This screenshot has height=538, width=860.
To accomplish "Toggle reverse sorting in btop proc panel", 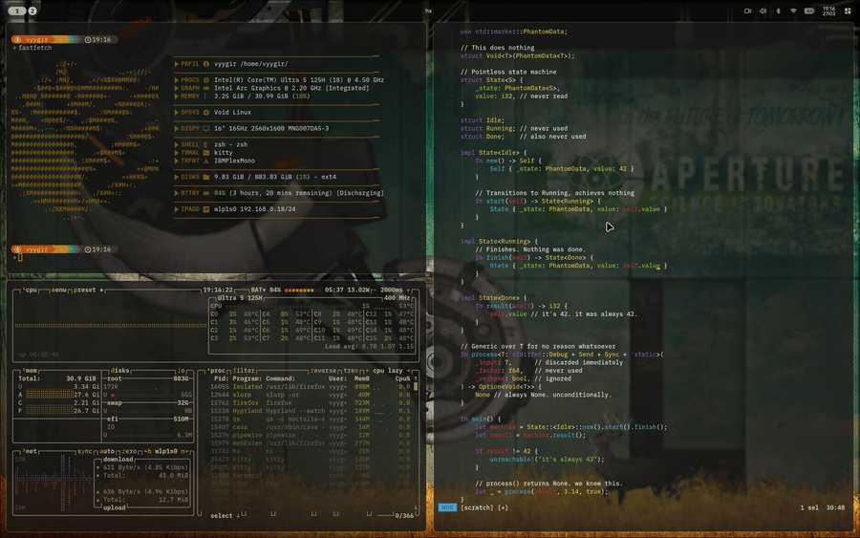I will [323, 370].
